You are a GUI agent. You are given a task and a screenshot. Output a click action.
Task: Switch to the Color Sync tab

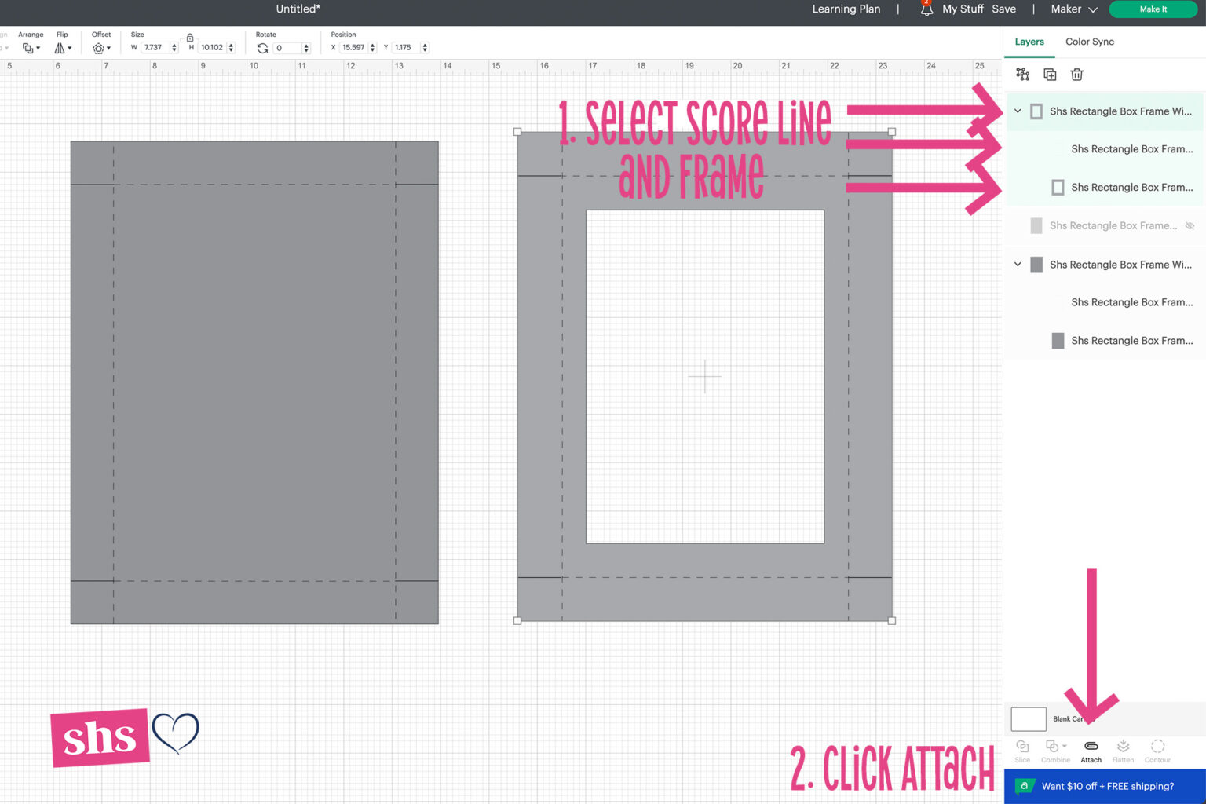point(1090,42)
